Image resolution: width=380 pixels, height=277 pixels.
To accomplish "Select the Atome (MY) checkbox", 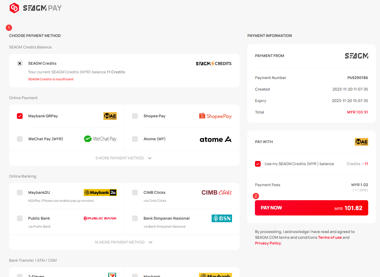I will [x=135, y=139].
